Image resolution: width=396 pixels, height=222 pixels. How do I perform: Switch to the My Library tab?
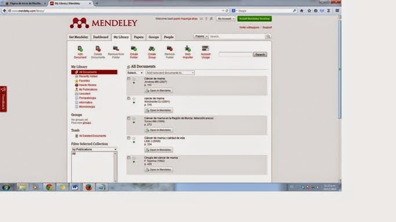[121, 37]
